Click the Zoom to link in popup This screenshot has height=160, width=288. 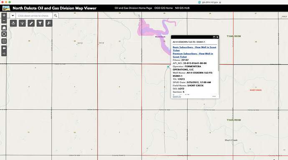177,96
